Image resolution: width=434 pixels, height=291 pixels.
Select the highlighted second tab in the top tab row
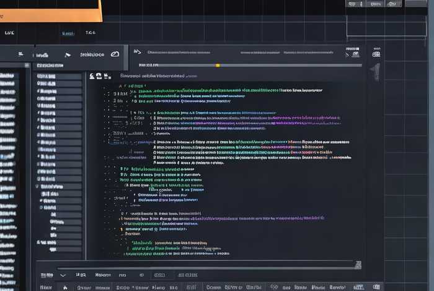[x=68, y=33]
